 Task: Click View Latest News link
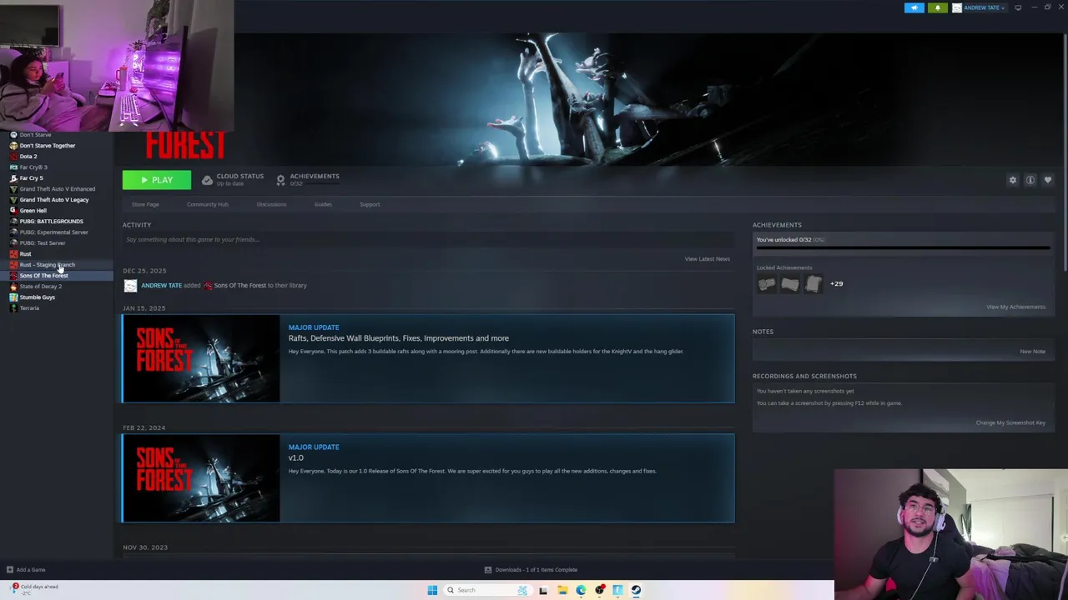coord(707,259)
